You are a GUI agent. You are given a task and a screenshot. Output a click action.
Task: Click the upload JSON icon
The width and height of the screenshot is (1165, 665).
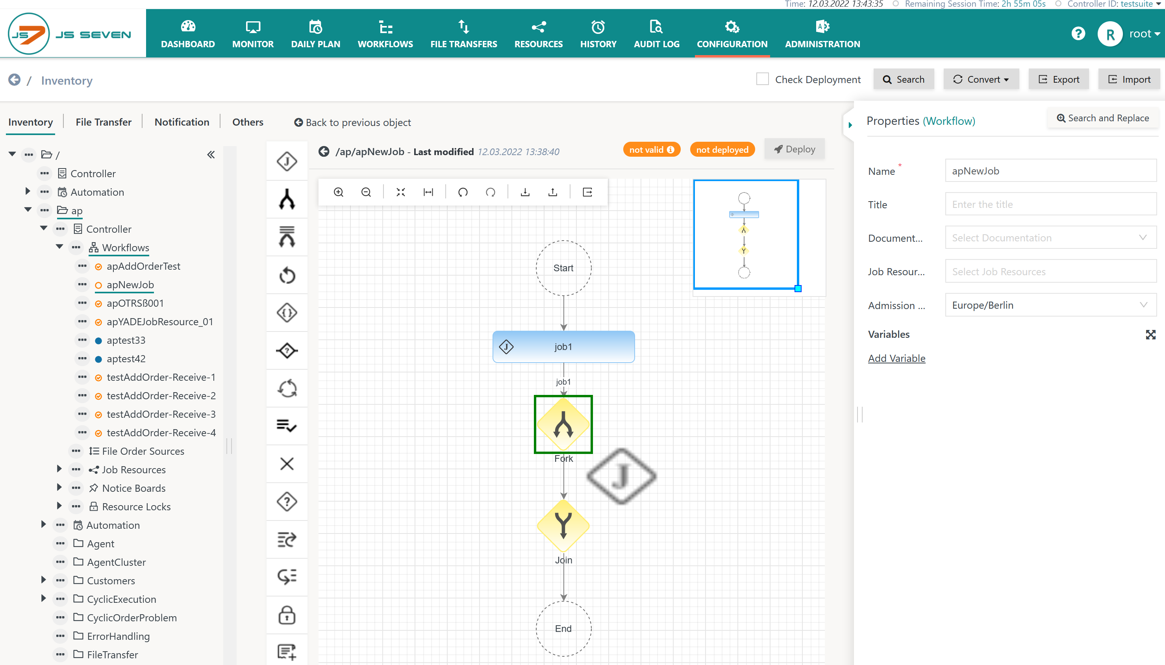click(553, 192)
